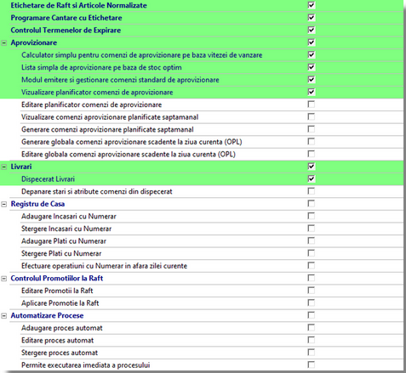Select Vizualizare planificator comenzi de aprovizionare text

(x=97, y=92)
